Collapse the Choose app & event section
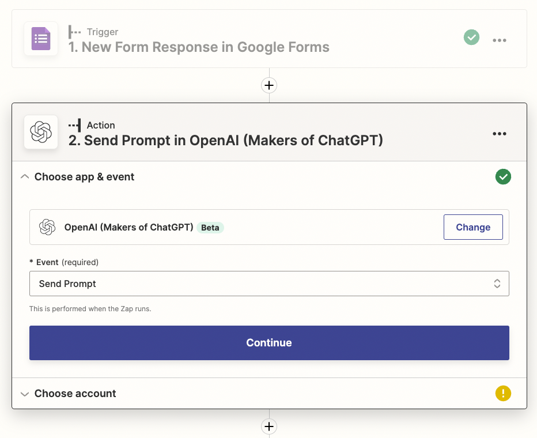This screenshot has height=438, width=537. click(x=25, y=177)
